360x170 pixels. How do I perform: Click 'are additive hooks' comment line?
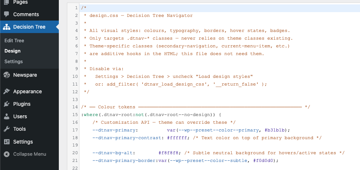click(177, 54)
